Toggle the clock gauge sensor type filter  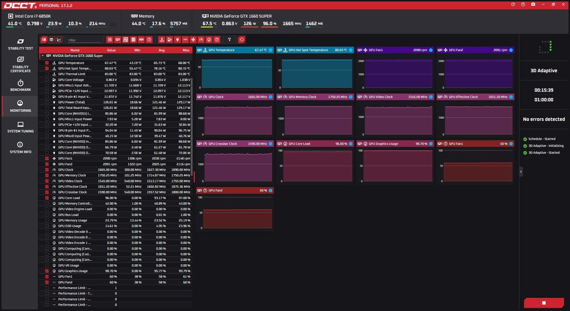pos(201,39)
